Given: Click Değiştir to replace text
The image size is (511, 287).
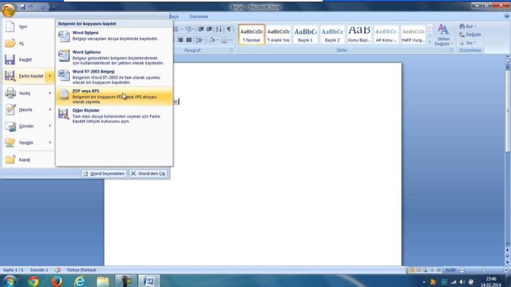Looking at the screenshot, I should tap(470, 34).
